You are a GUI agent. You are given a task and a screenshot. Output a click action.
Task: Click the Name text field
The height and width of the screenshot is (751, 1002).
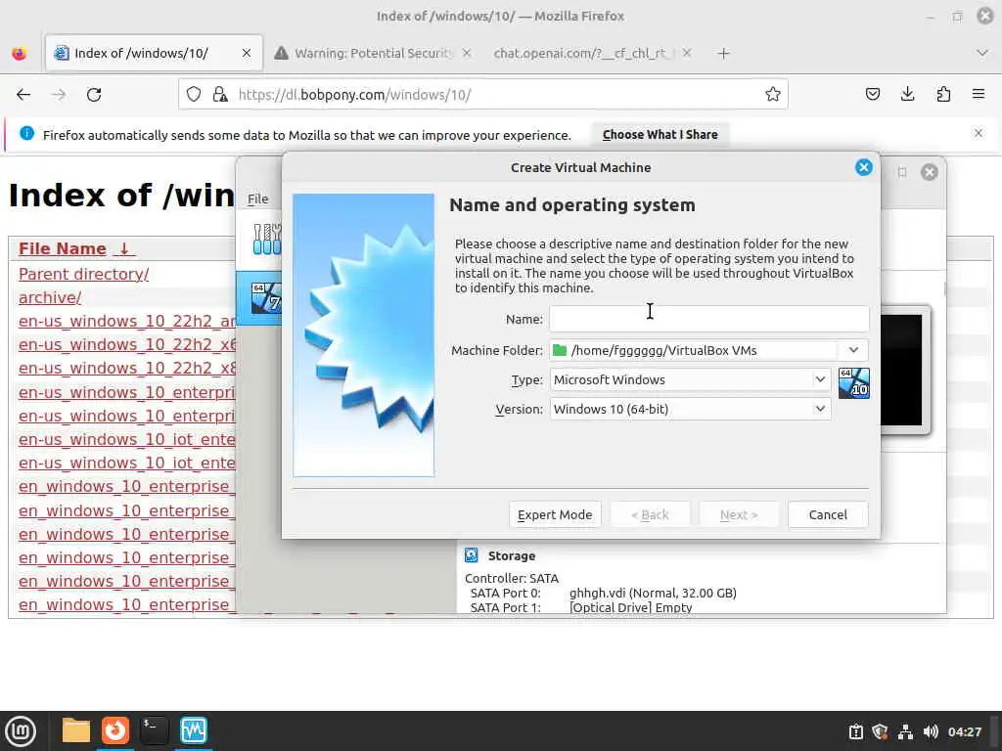pos(709,319)
